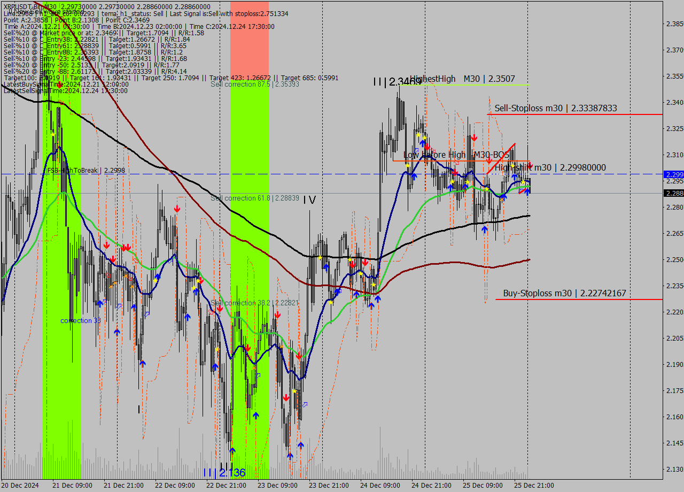Click the 22 Dec 21:00 time label
Viewport: 684px width, 492px height.
click(x=226, y=485)
